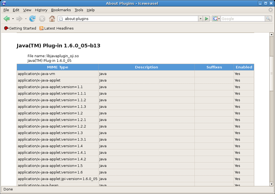The width and height of the screenshot is (275, 194).
Task: Click the search magnifier button
Action: click(x=268, y=18)
